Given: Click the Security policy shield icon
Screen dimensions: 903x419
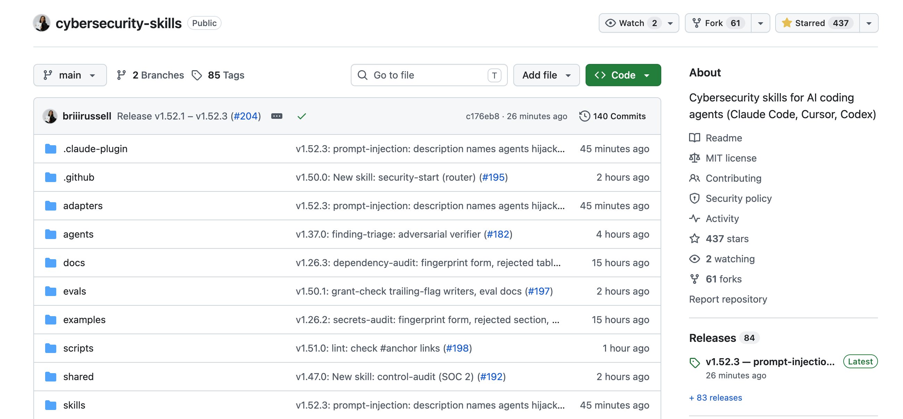Looking at the screenshot, I should pos(694,198).
